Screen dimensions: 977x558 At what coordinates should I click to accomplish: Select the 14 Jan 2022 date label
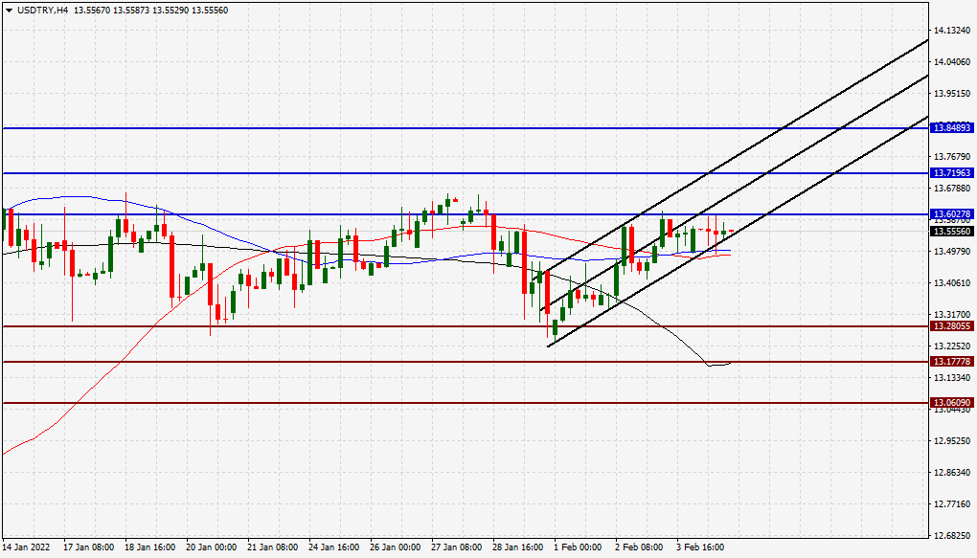coord(26,547)
